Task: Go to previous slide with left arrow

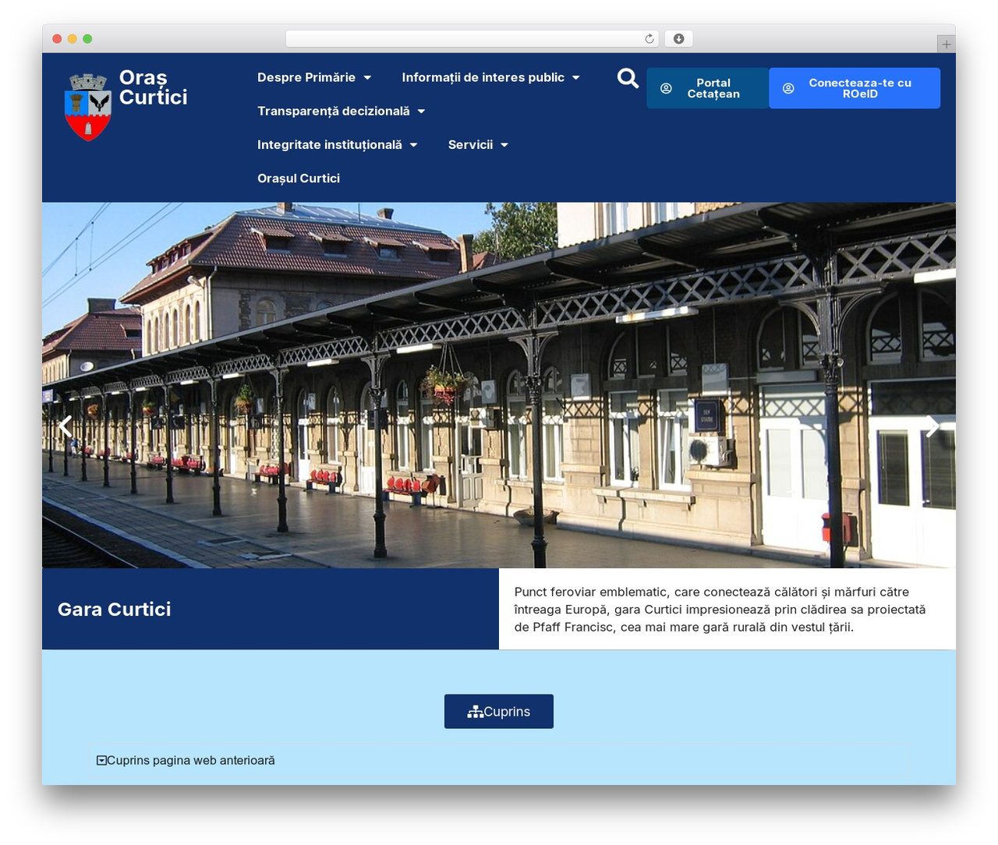Action: [x=65, y=426]
